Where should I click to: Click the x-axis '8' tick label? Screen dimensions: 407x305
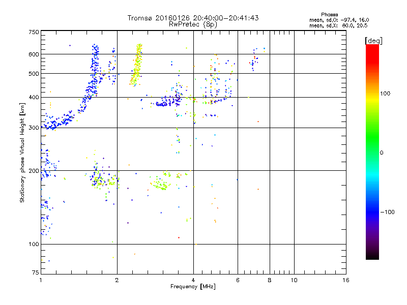tap(270, 280)
